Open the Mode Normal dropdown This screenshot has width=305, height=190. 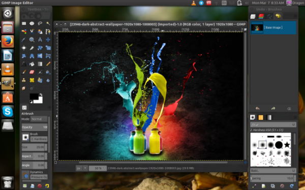coord(39,119)
